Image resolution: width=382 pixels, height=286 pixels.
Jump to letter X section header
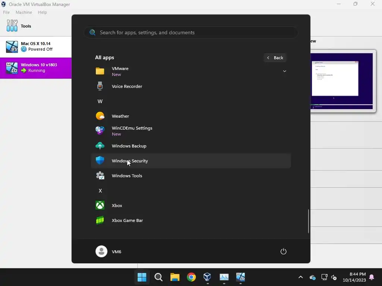tap(100, 191)
